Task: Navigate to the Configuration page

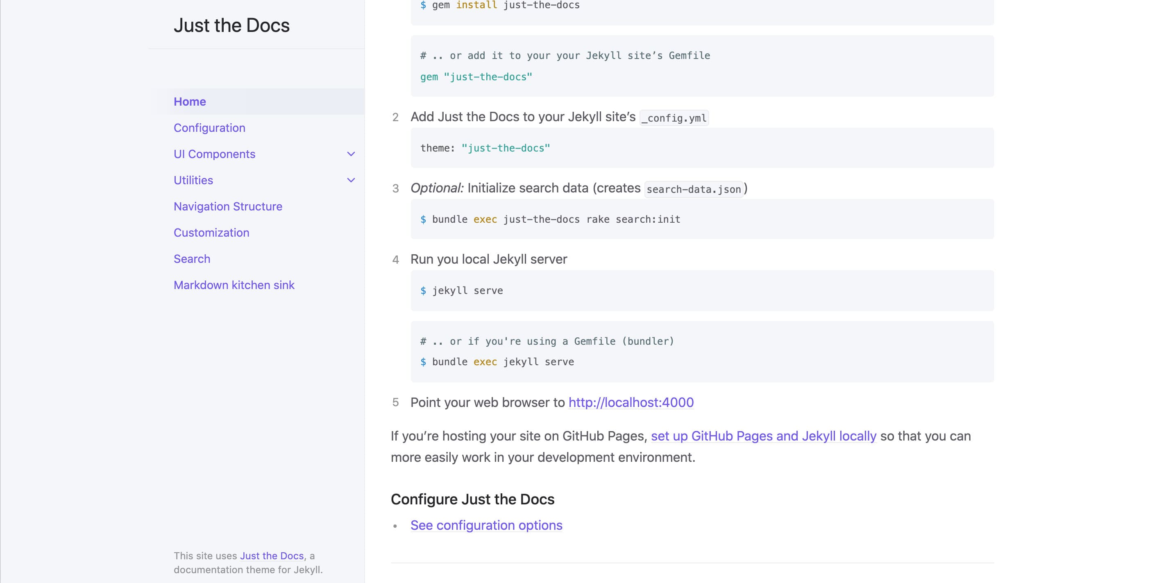Action: (209, 128)
